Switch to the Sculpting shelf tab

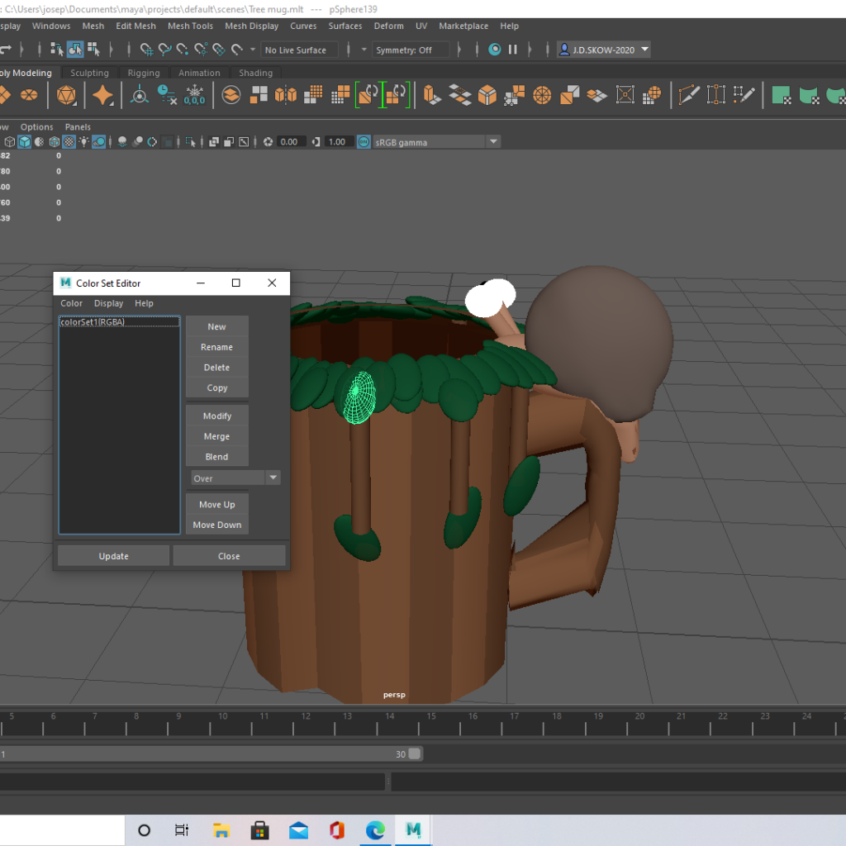[89, 74]
